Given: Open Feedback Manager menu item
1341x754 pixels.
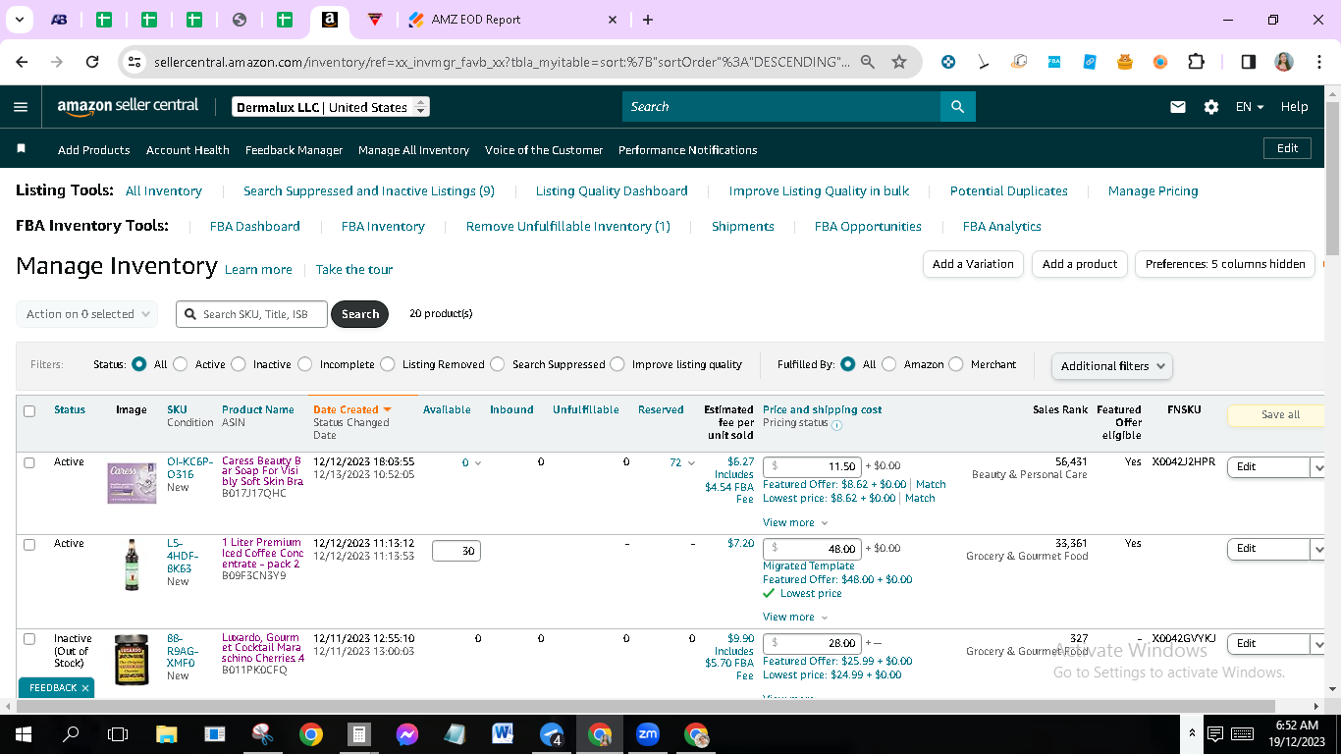Looking at the screenshot, I should pyautogui.click(x=294, y=150).
